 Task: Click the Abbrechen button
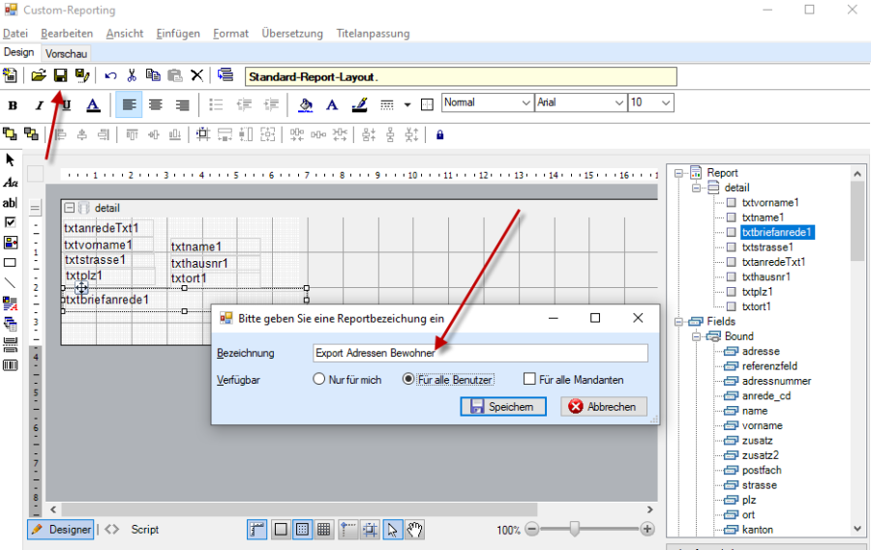coord(604,406)
